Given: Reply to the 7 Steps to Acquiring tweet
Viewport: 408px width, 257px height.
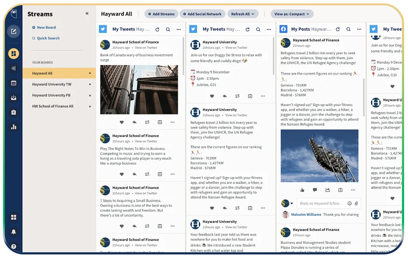Looking at the screenshot, I should tap(134, 226).
